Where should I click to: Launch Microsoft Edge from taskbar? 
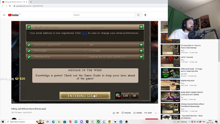(x=54, y=122)
